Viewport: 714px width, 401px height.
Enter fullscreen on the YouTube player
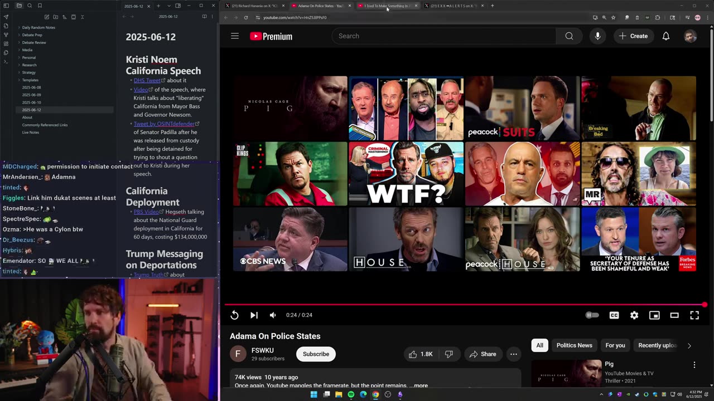(x=694, y=315)
